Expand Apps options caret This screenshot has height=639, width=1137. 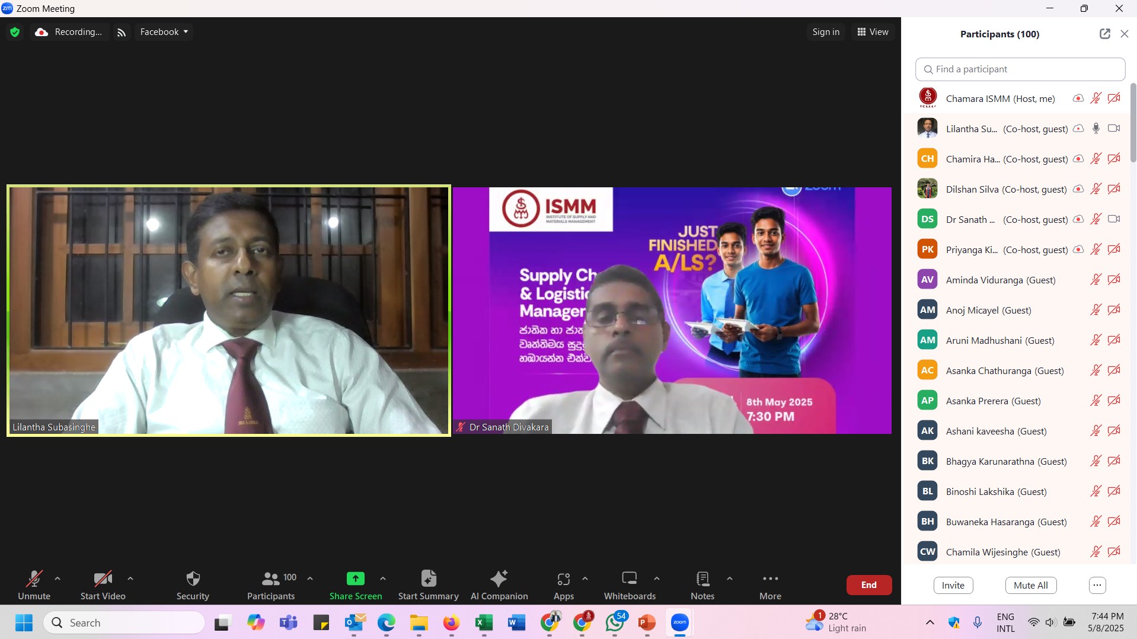(585, 579)
